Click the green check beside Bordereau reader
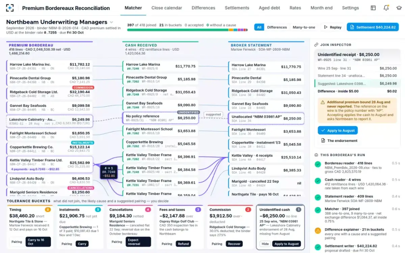The image size is (405, 253). click(x=318, y=165)
